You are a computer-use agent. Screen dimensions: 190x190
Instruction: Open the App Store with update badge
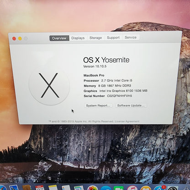159,188
